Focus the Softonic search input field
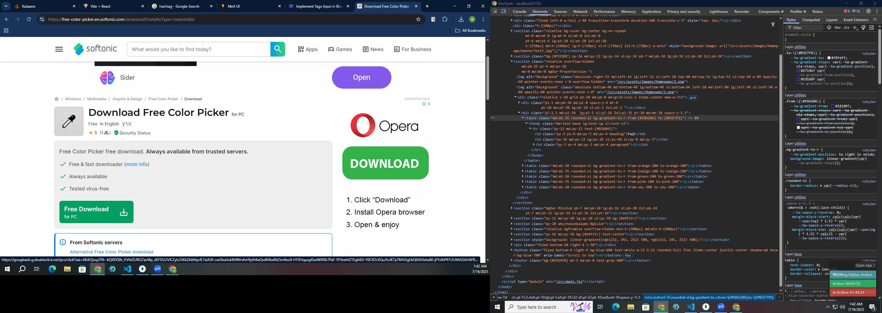The height and width of the screenshot is (313, 882). (198, 49)
